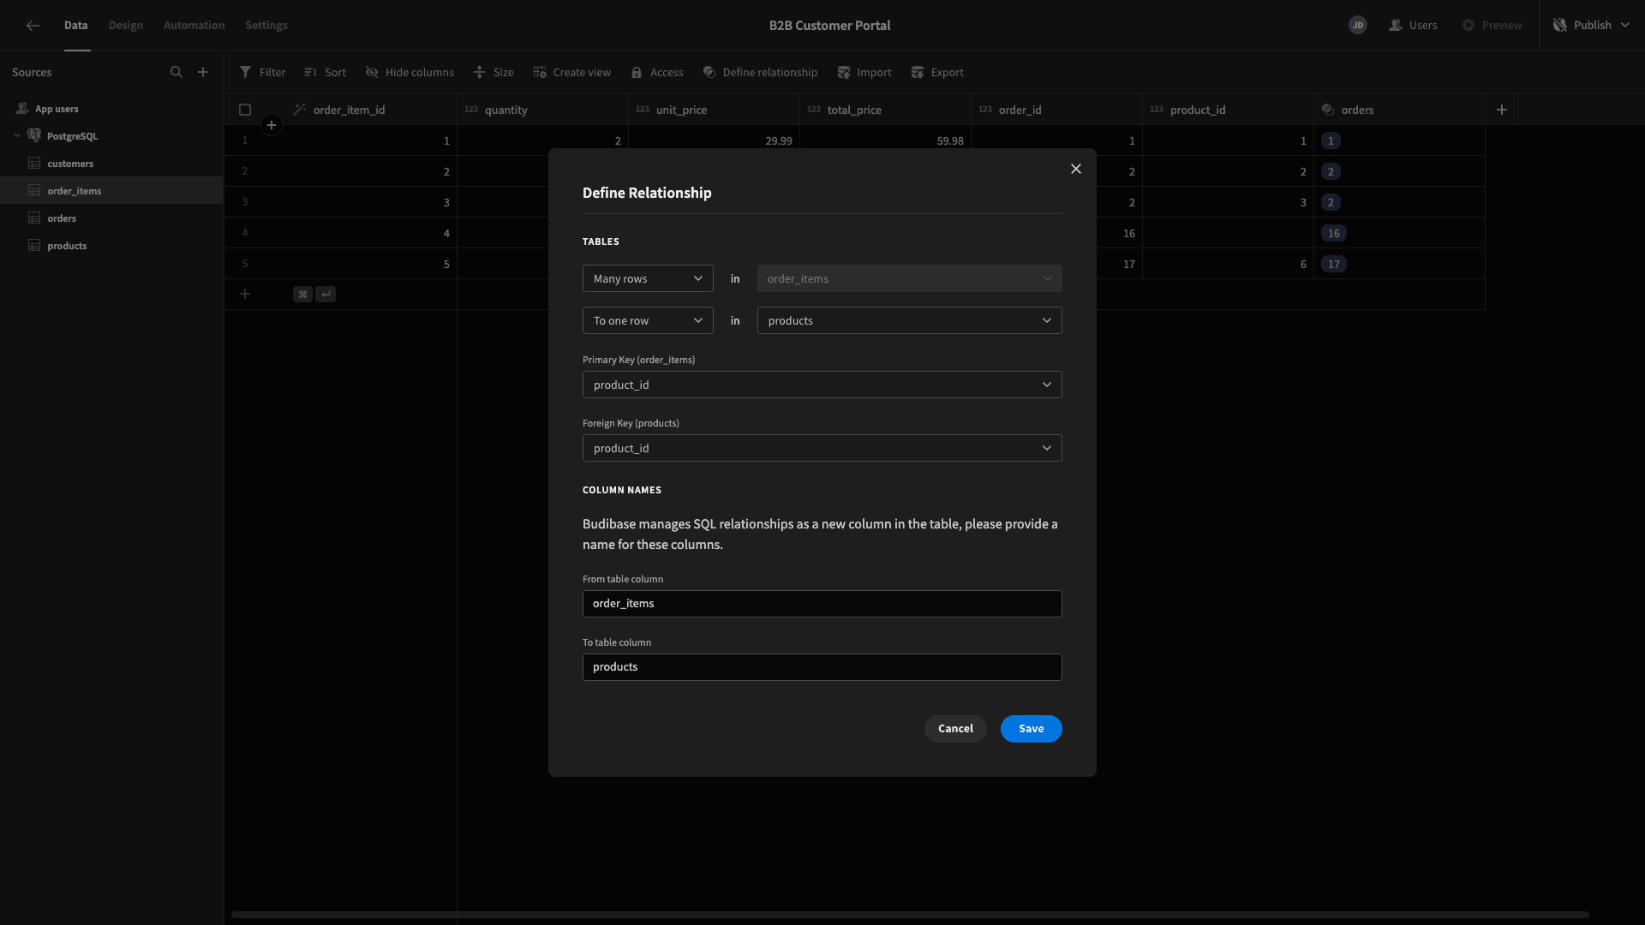Click the products table icon
The height and width of the screenshot is (925, 1645).
pos(34,246)
